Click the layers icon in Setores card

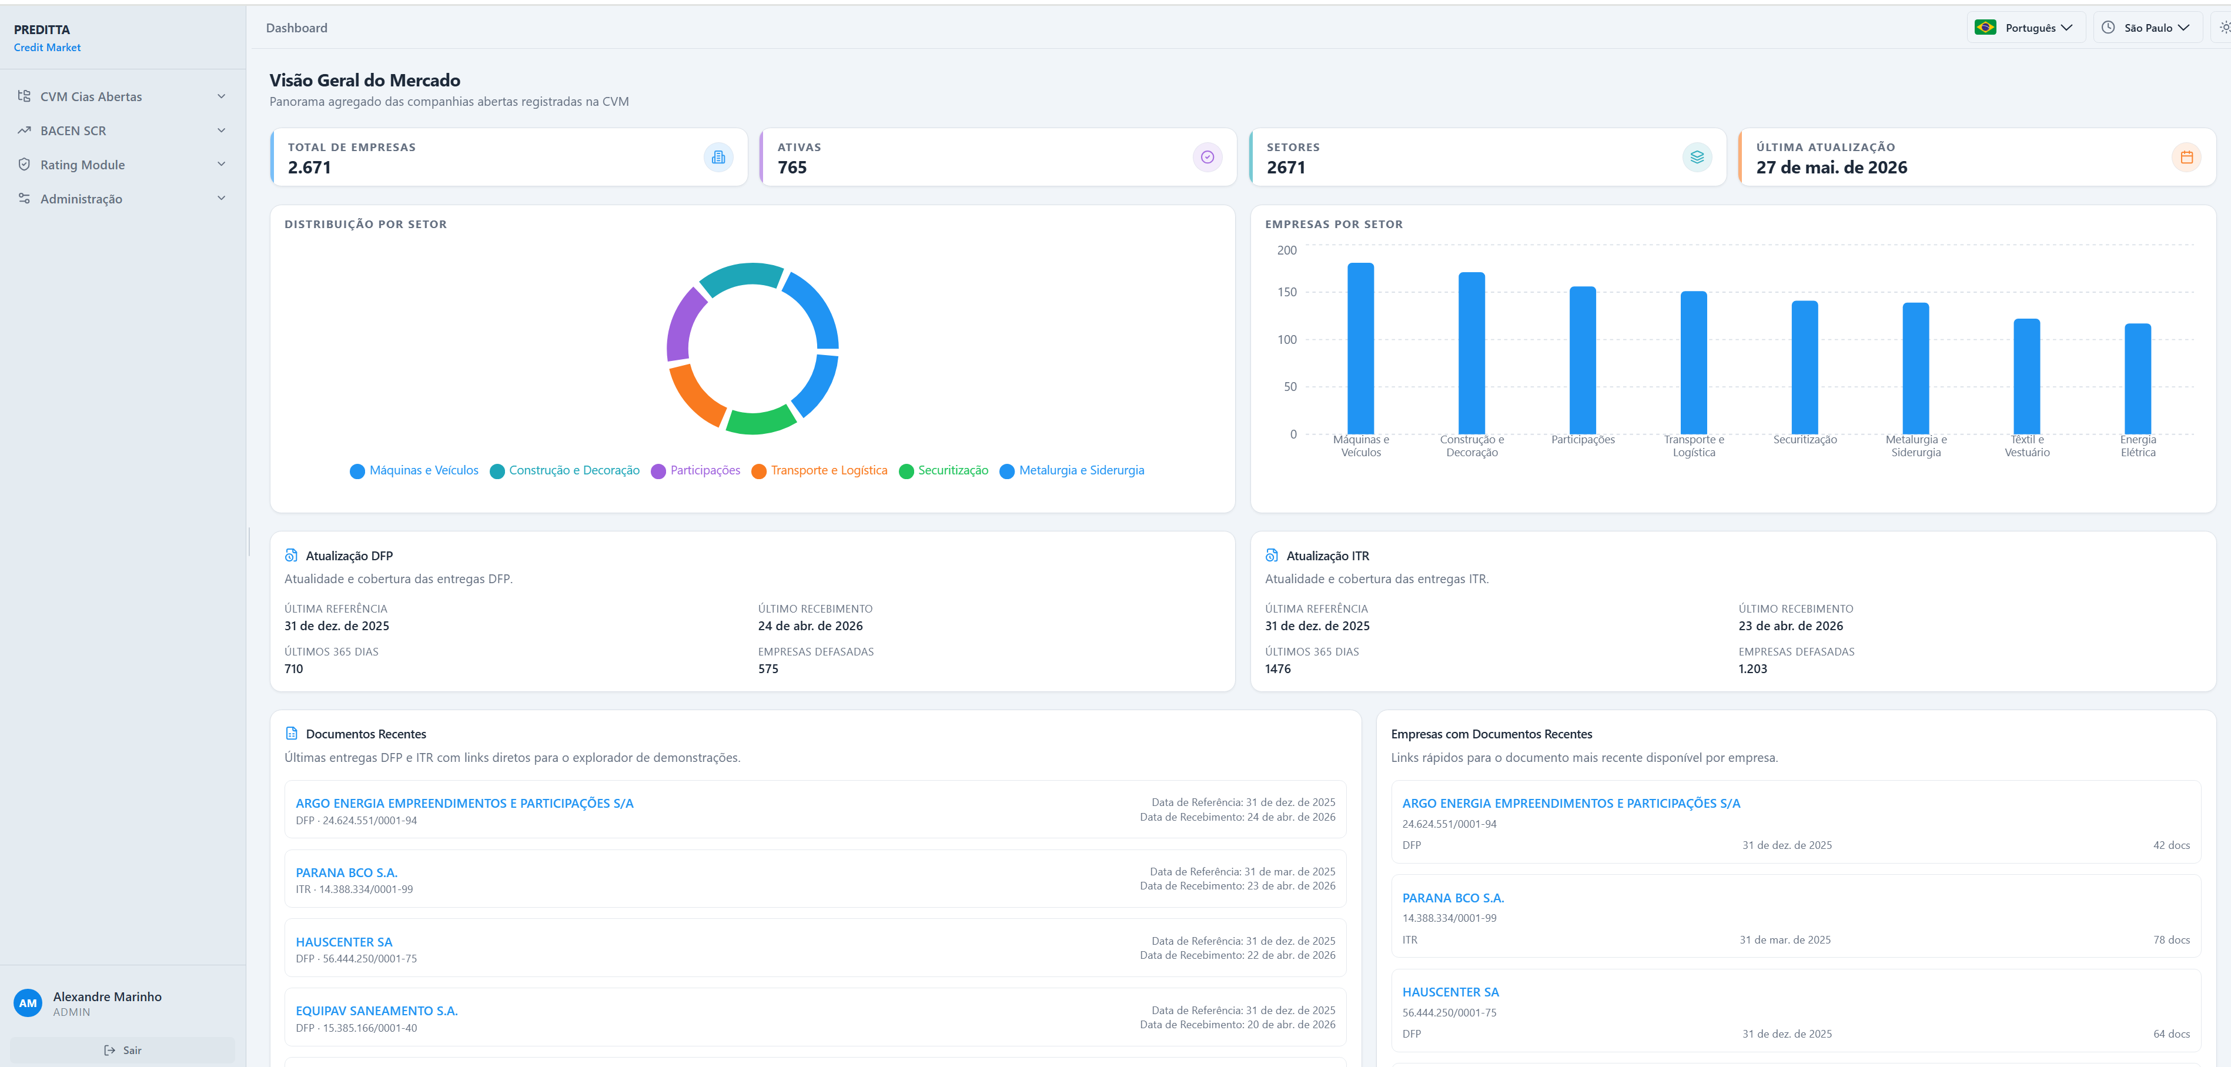(x=1697, y=158)
